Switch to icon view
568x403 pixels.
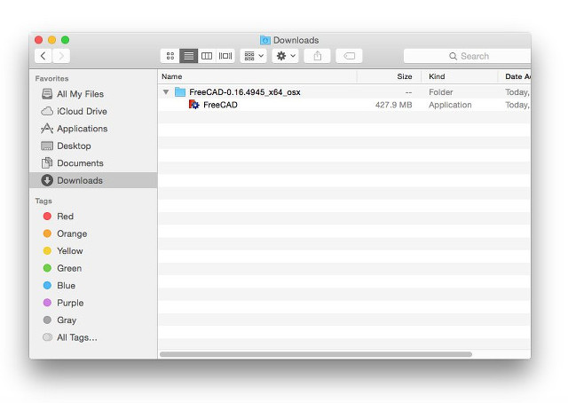(x=170, y=56)
